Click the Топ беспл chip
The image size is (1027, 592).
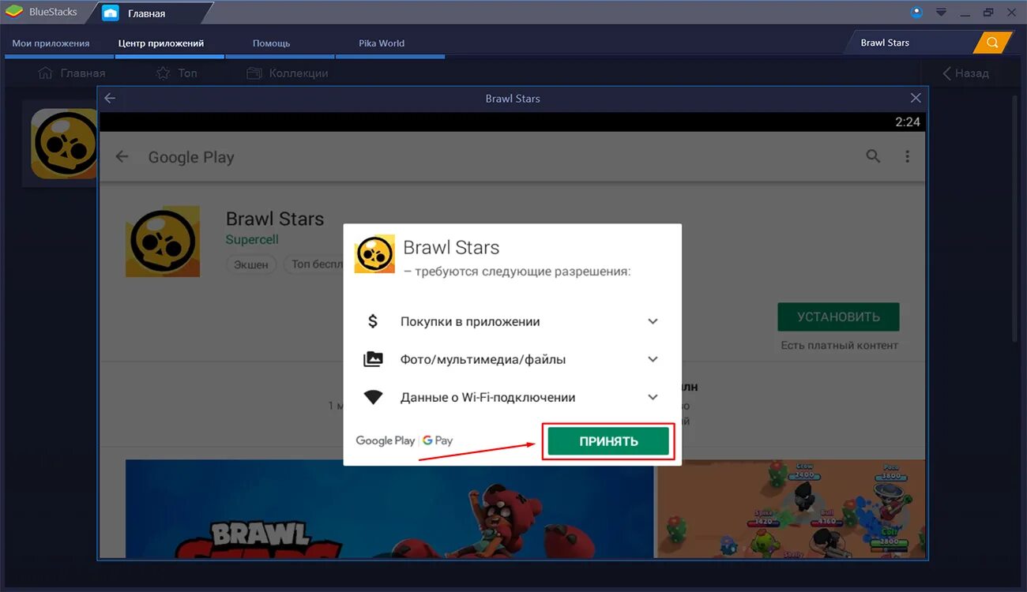pos(314,264)
